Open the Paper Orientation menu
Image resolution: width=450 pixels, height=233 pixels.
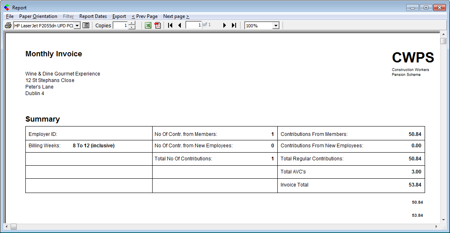tap(38, 16)
